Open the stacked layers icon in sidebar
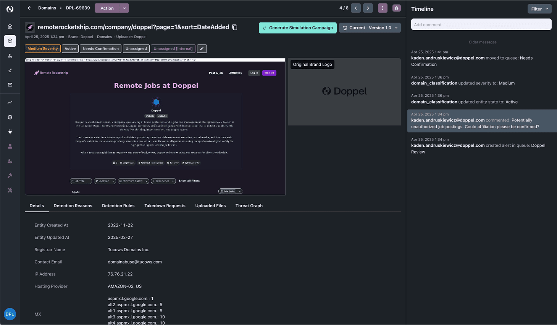The image size is (557, 325). [10, 117]
